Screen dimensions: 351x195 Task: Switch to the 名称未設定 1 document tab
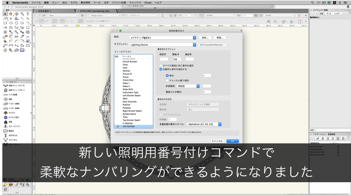pyautogui.click(x=44, y=11)
